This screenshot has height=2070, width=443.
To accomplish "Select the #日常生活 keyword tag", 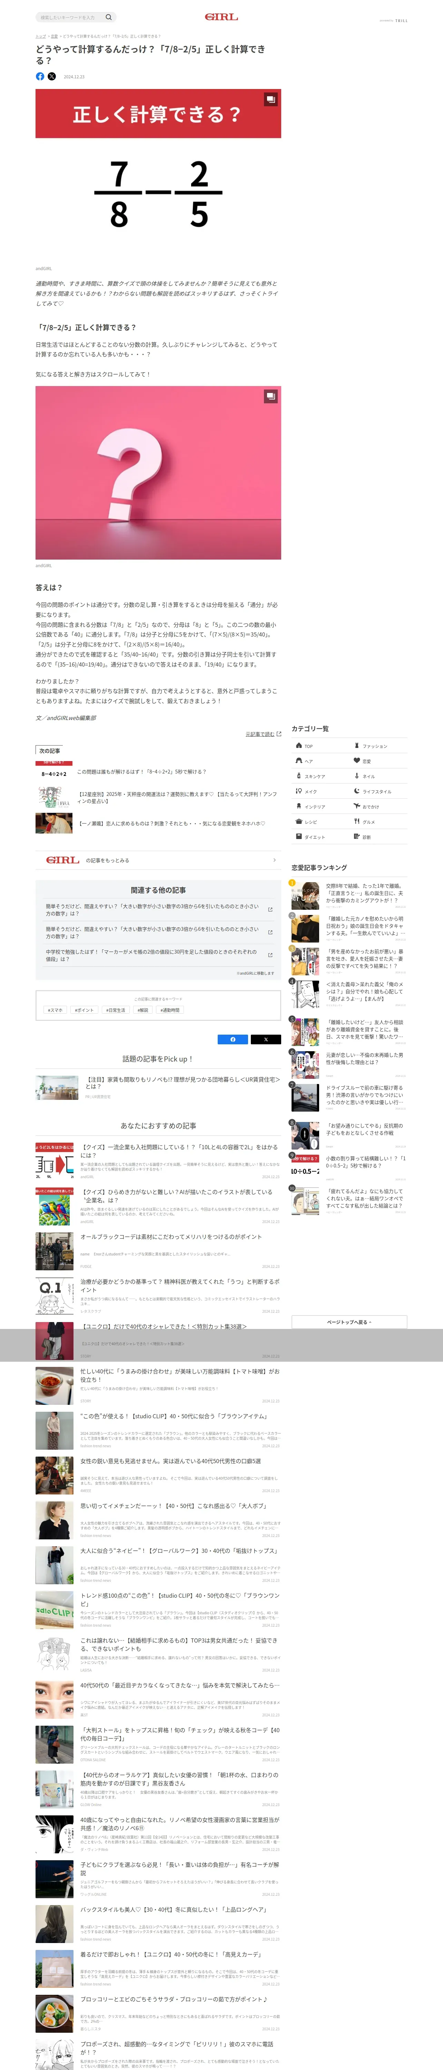I will [x=116, y=1010].
